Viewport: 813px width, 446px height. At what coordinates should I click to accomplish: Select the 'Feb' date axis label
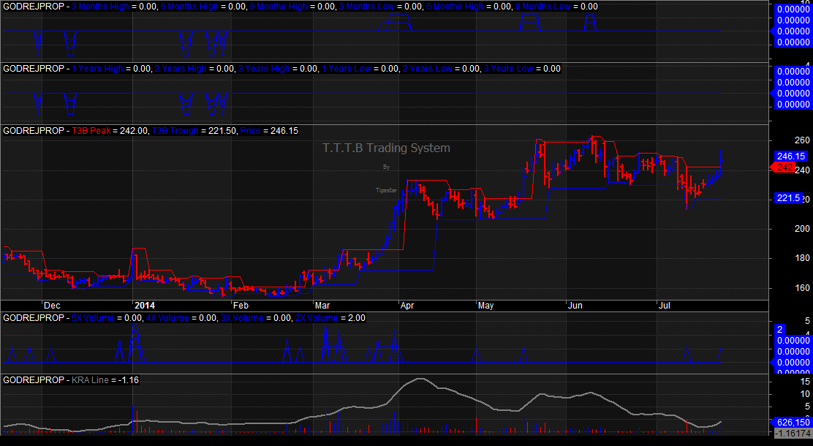tap(241, 306)
